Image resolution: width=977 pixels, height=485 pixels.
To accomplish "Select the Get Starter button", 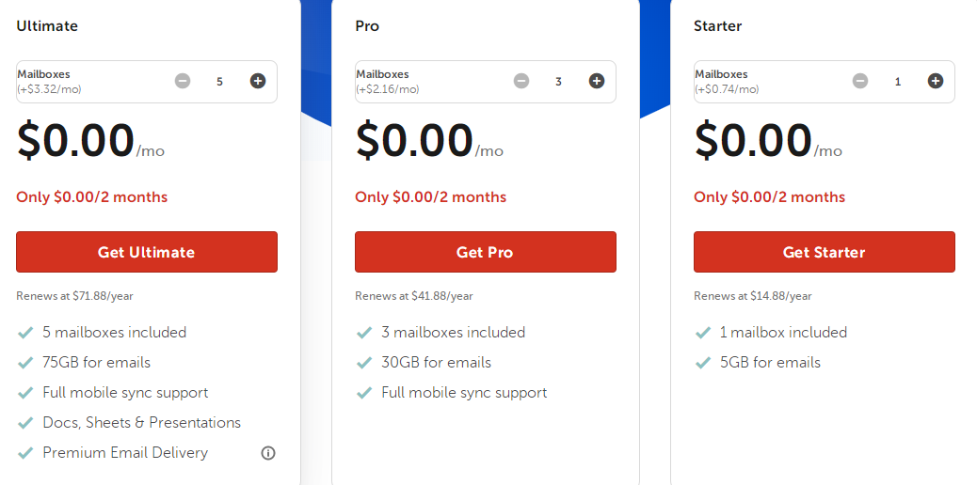I will click(825, 252).
